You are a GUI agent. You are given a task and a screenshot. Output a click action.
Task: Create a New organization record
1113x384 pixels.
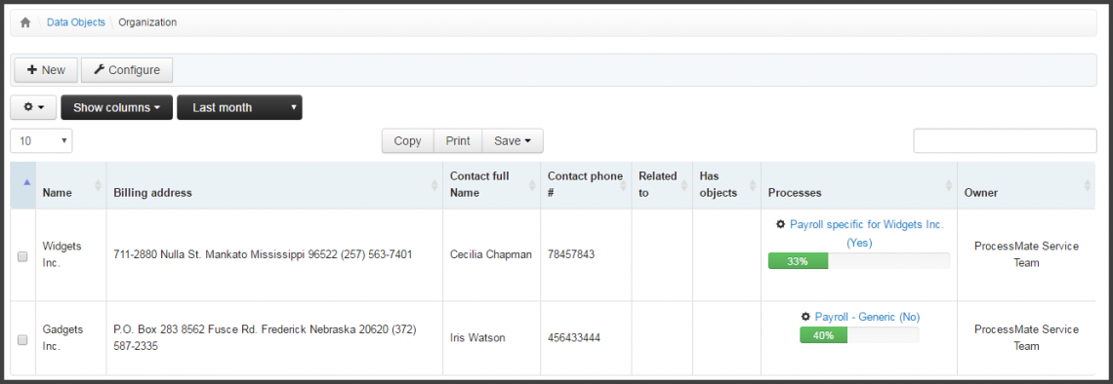click(x=46, y=70)
